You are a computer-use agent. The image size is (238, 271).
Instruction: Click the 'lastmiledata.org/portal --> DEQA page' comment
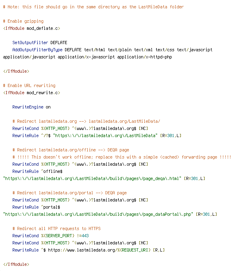point(69,193)
